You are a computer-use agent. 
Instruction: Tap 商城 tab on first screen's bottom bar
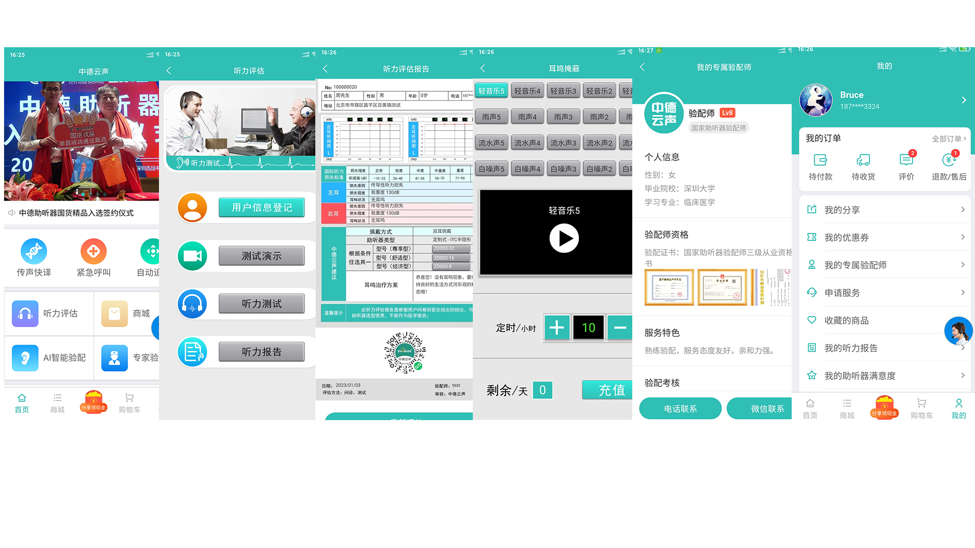pos(57,403)
